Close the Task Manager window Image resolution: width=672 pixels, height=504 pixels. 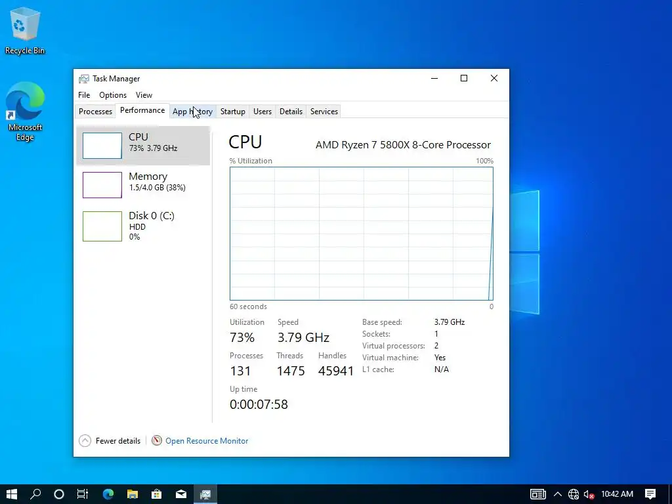(x=493, y=78)
